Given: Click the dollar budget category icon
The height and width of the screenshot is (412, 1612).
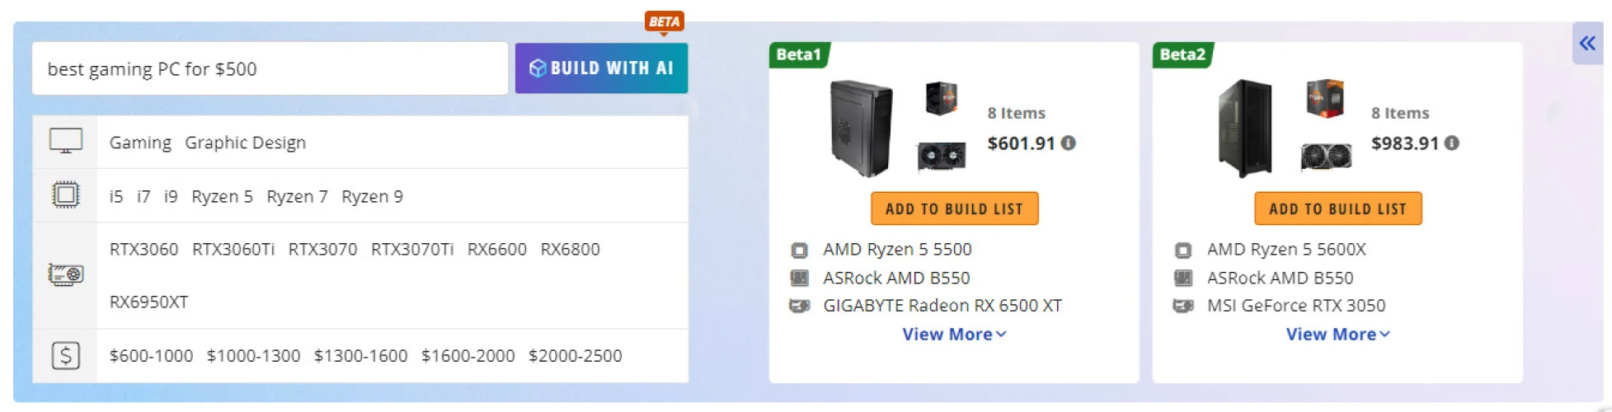Looking at the screenshot, I should (x=65, y=355).
